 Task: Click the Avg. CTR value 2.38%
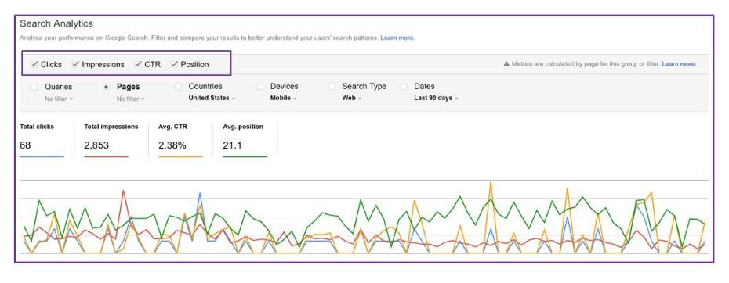(172, 145)
